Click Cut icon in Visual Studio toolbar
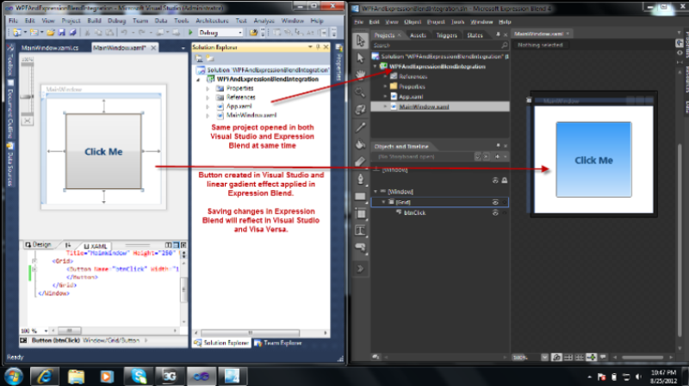Image resolution: width=689 pixels, height=386 pixels. (88, 33)
